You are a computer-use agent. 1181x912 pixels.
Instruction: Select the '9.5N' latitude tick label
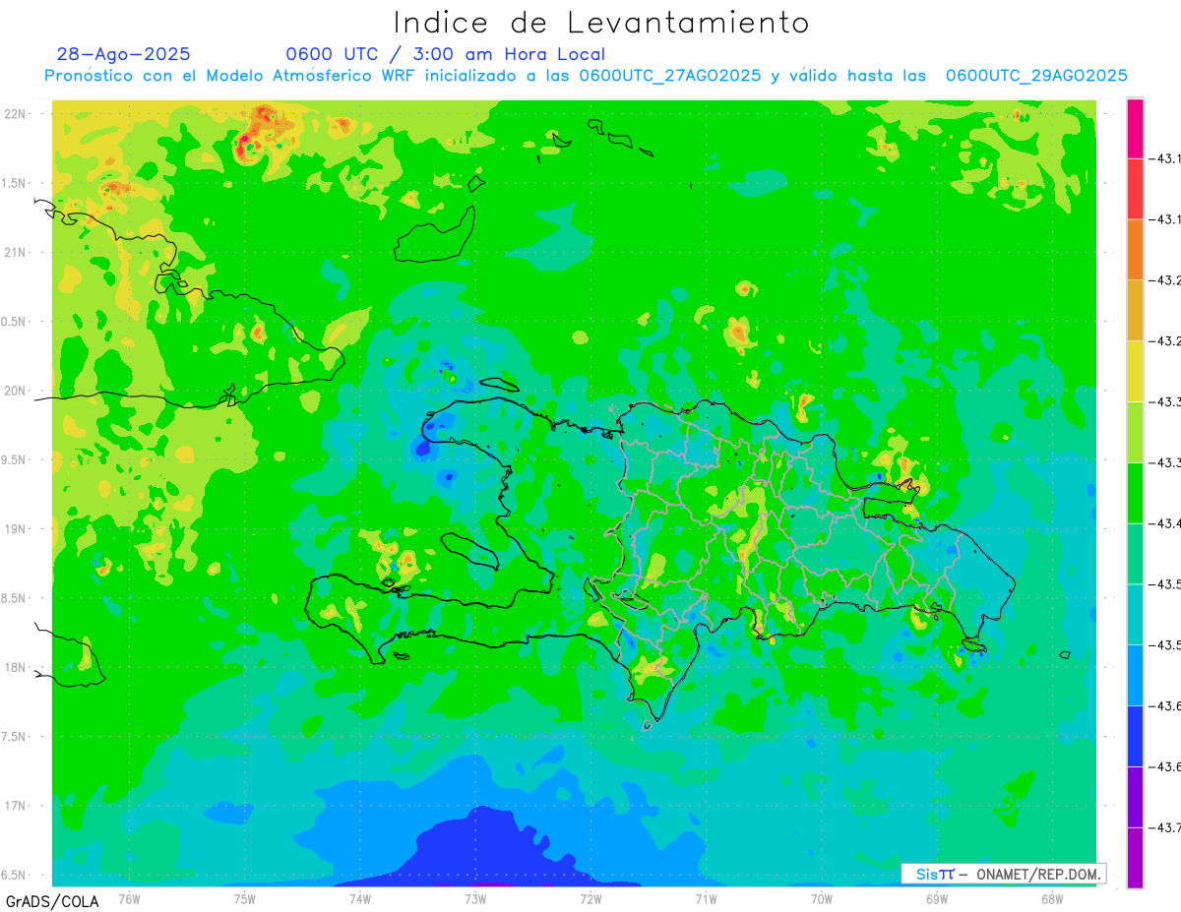[x=14, y=459]
